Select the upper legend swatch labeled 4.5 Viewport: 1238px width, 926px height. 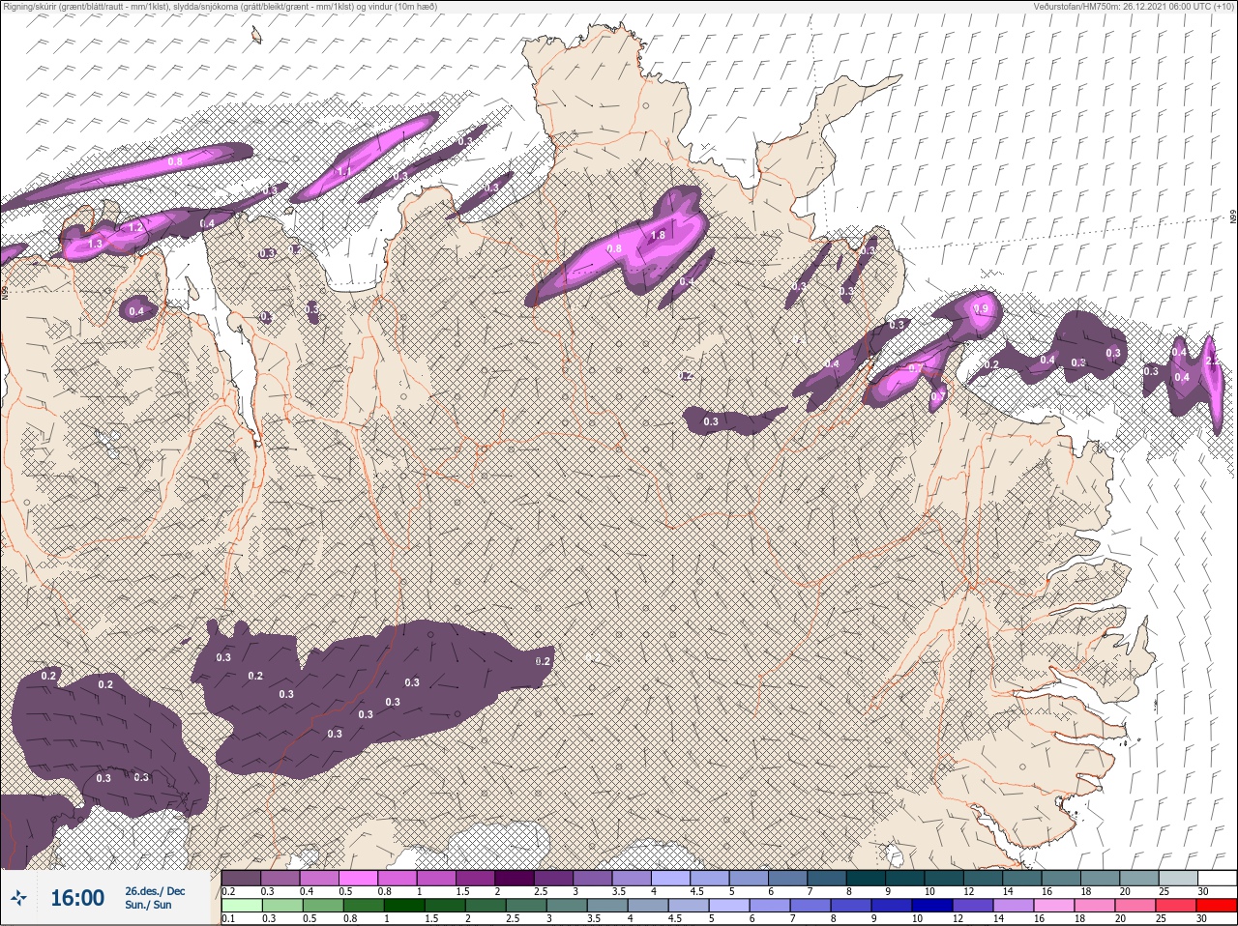point(711,878)
